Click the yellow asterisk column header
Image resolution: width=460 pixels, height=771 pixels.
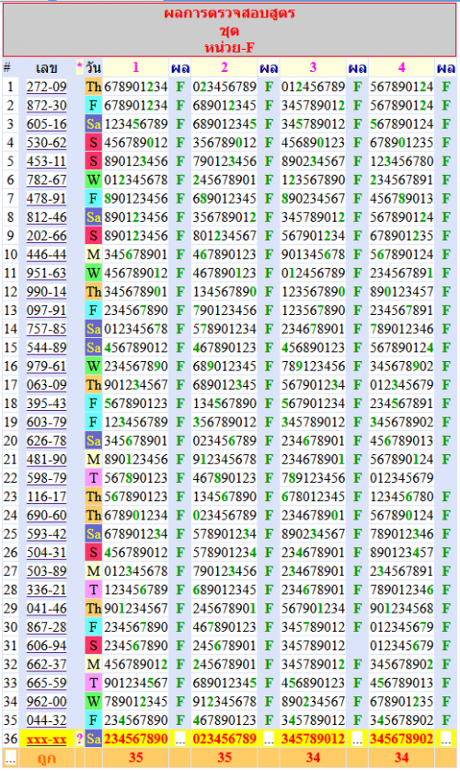pyautogui.click(x=79, y=67)
